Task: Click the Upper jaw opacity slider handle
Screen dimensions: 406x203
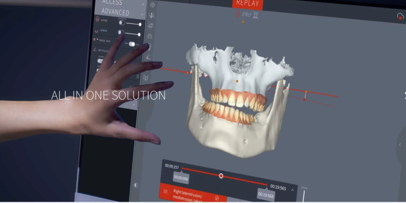Action: 140,25
